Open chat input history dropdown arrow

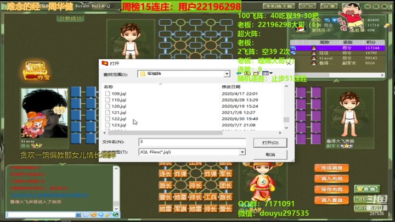coord(78,215)
